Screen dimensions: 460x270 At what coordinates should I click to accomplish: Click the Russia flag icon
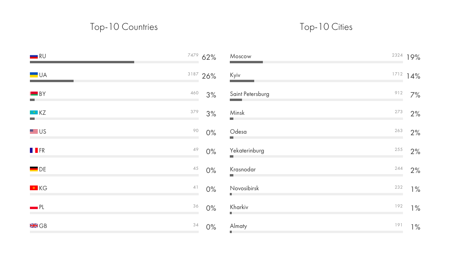34,57
